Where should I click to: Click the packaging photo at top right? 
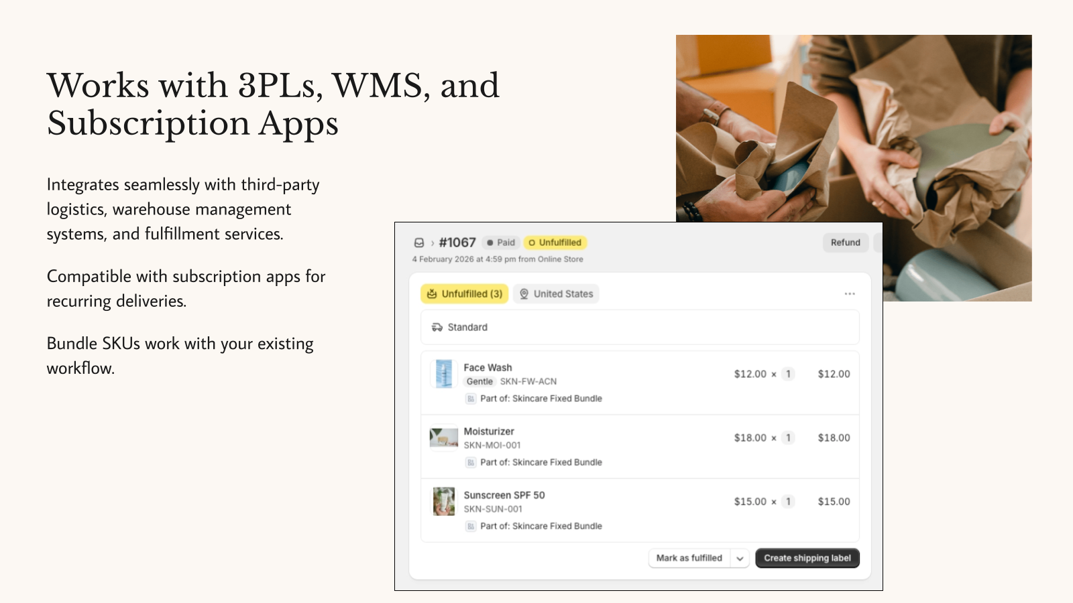tap(854, 167)
